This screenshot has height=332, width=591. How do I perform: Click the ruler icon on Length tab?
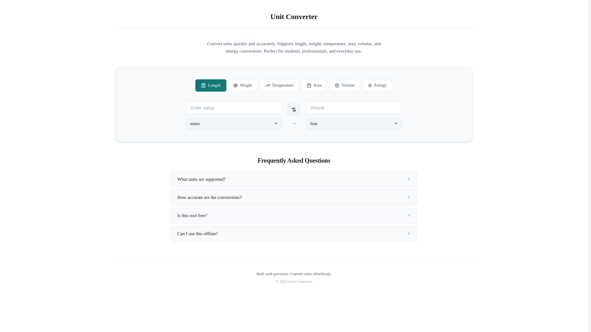203,85
